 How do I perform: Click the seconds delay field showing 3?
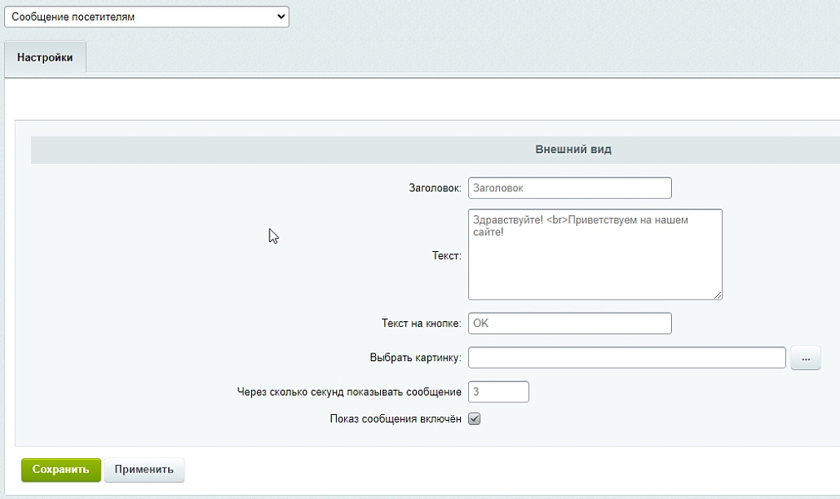499,392
